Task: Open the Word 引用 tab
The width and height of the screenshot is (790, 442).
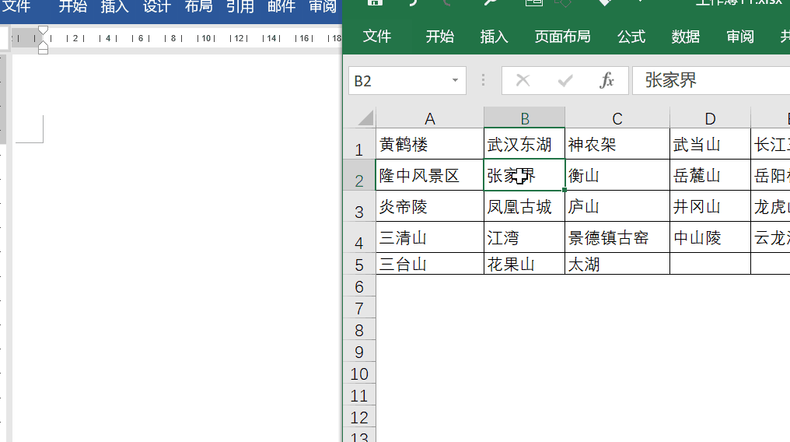Action: pos(239,6)
